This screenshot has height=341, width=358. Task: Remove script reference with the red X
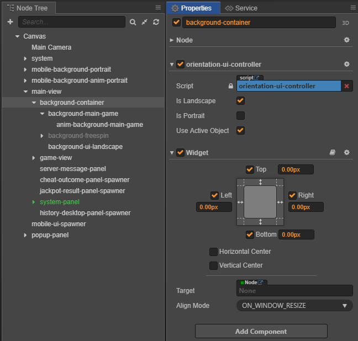click(346, 86)
